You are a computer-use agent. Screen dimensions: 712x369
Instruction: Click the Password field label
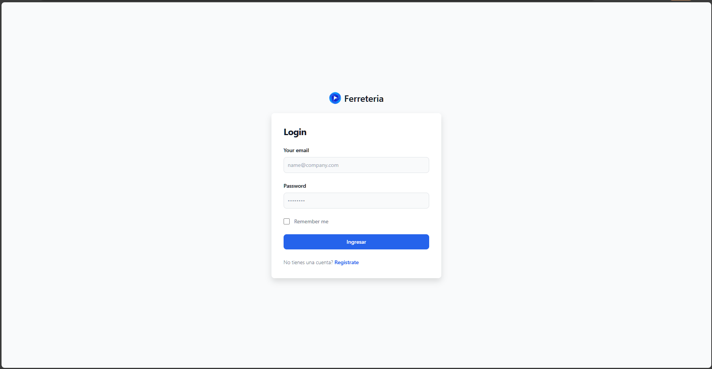295,186
